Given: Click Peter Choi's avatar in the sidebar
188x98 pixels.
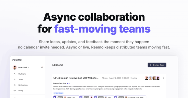Looking at the screenshot, I should [x=15, y=67].
